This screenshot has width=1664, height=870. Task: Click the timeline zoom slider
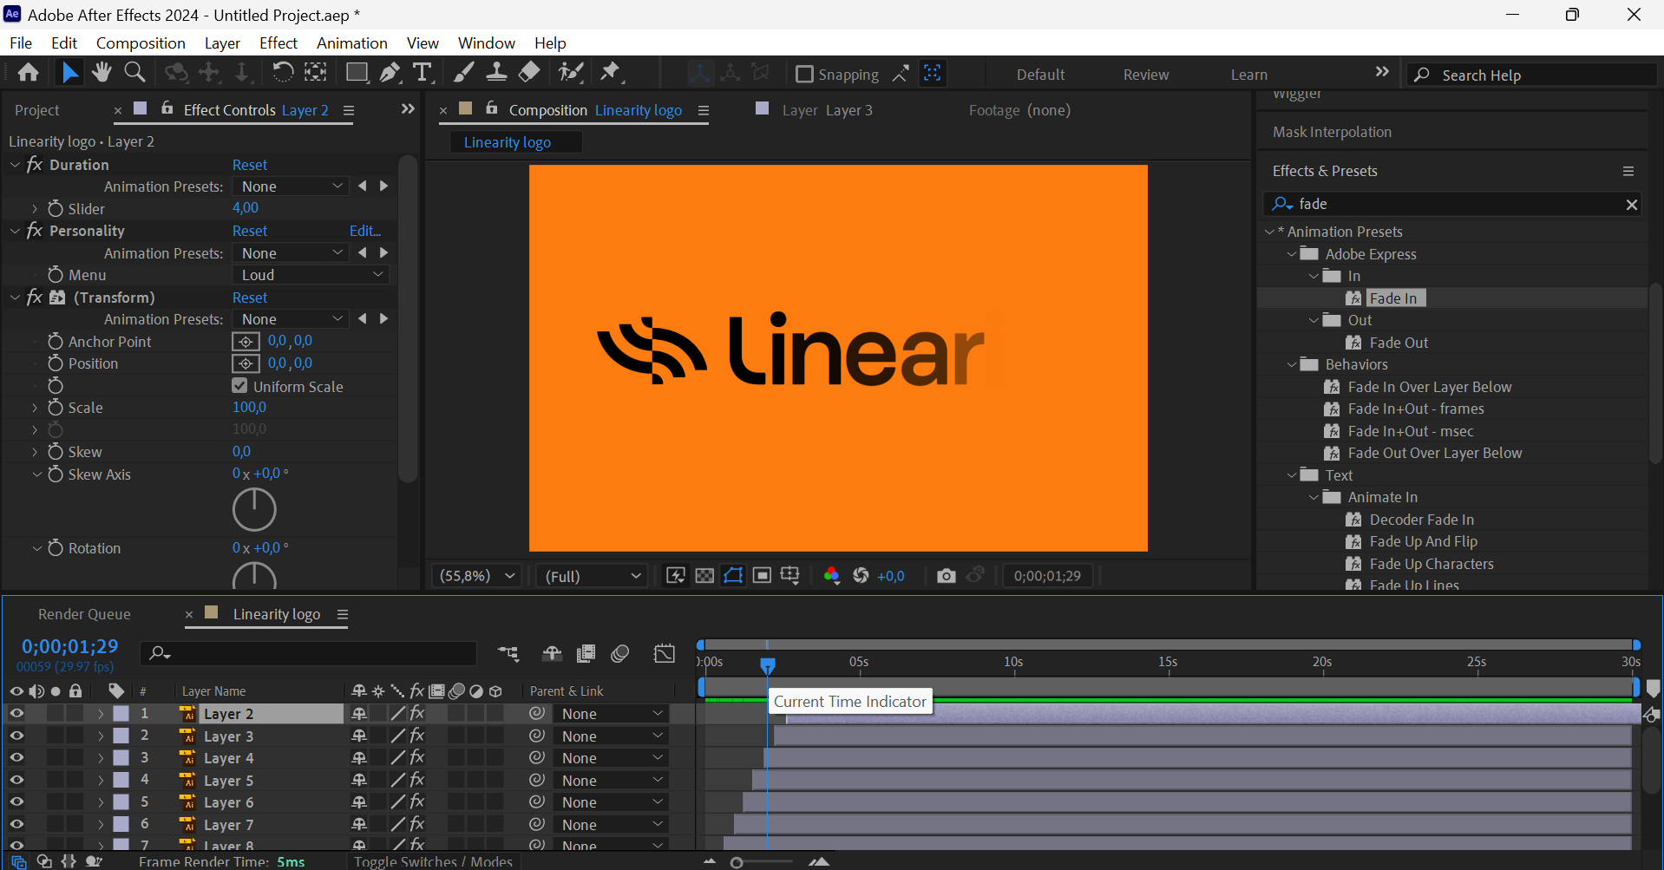[737, 862]
